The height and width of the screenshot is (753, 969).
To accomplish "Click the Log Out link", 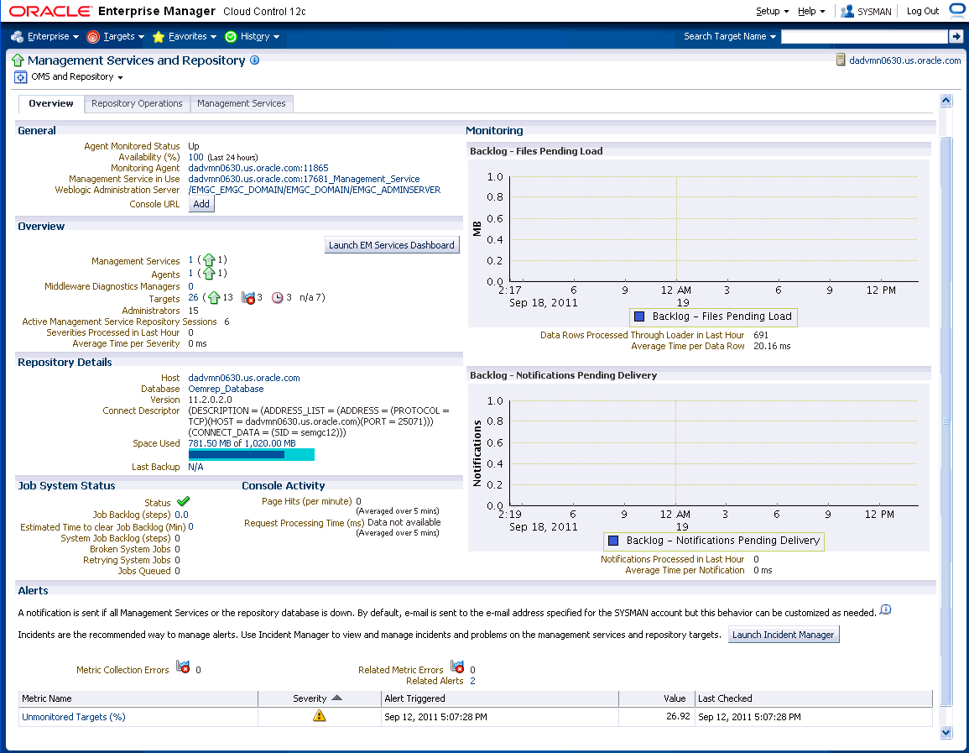I will pyautogui.click(x=922, y=11).
